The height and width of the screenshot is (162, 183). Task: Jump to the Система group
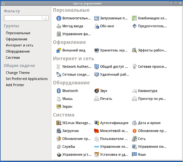[x=13, y=57]
